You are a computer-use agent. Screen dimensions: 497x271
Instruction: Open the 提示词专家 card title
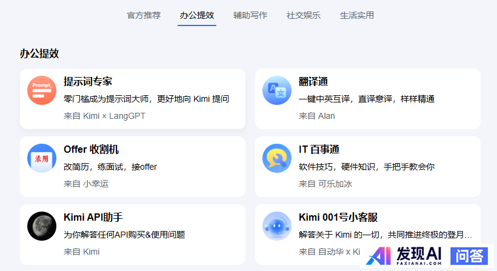coord(88,81)
